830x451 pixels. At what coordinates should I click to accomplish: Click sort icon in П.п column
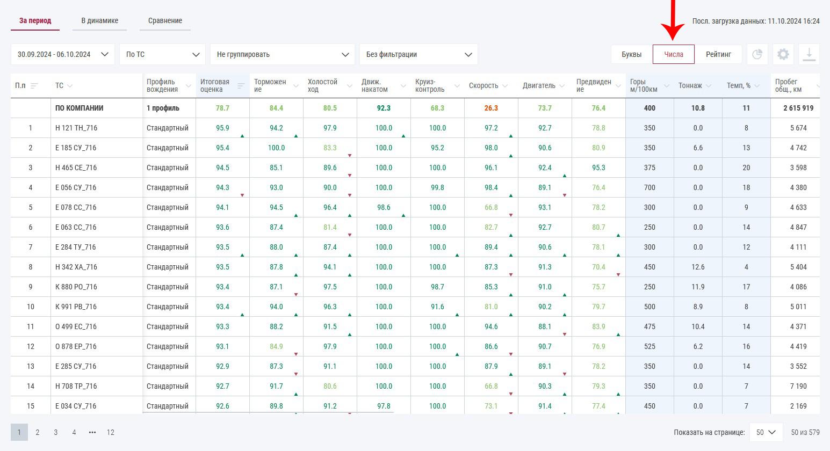point(34,86)
